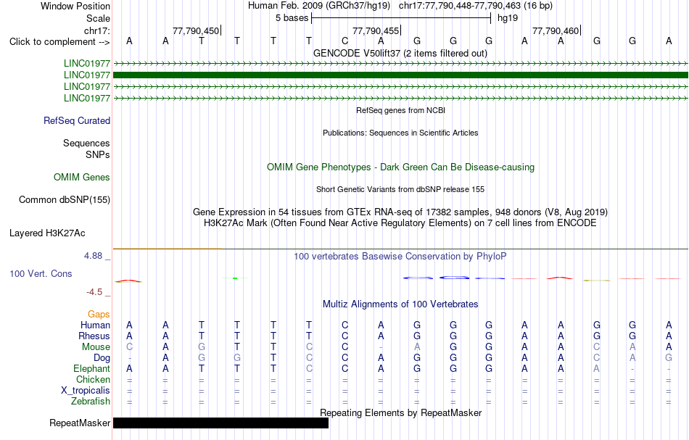This screenshot has width=689, height=440.
Task: Click the 77,790,450 position marker
Action: pyautogui.click(x=196, y=30)
